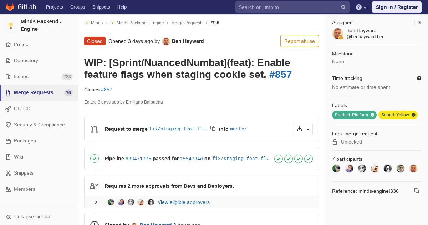Click Report abuse button
The image size is (428, 225).
(300, 41)
